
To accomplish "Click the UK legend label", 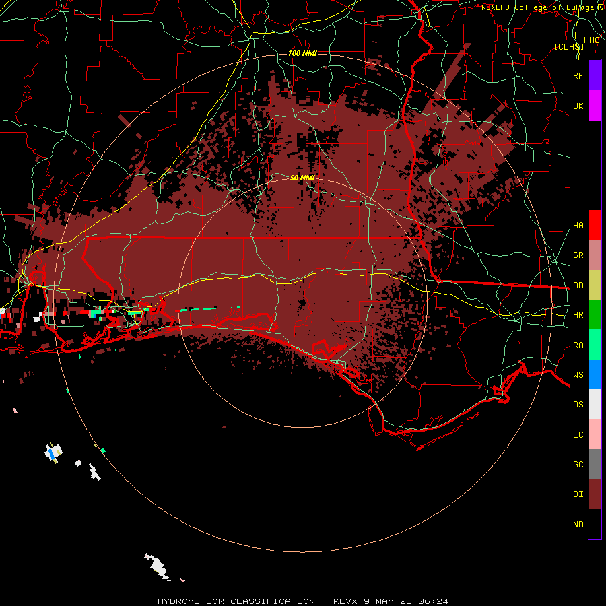I will click(x=578, y=106).
